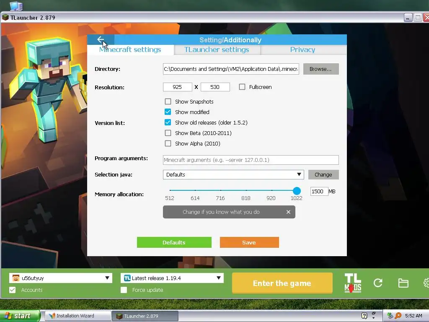Dismiss the memory warning with the X

pyautogui.click(x=288, y=212)
